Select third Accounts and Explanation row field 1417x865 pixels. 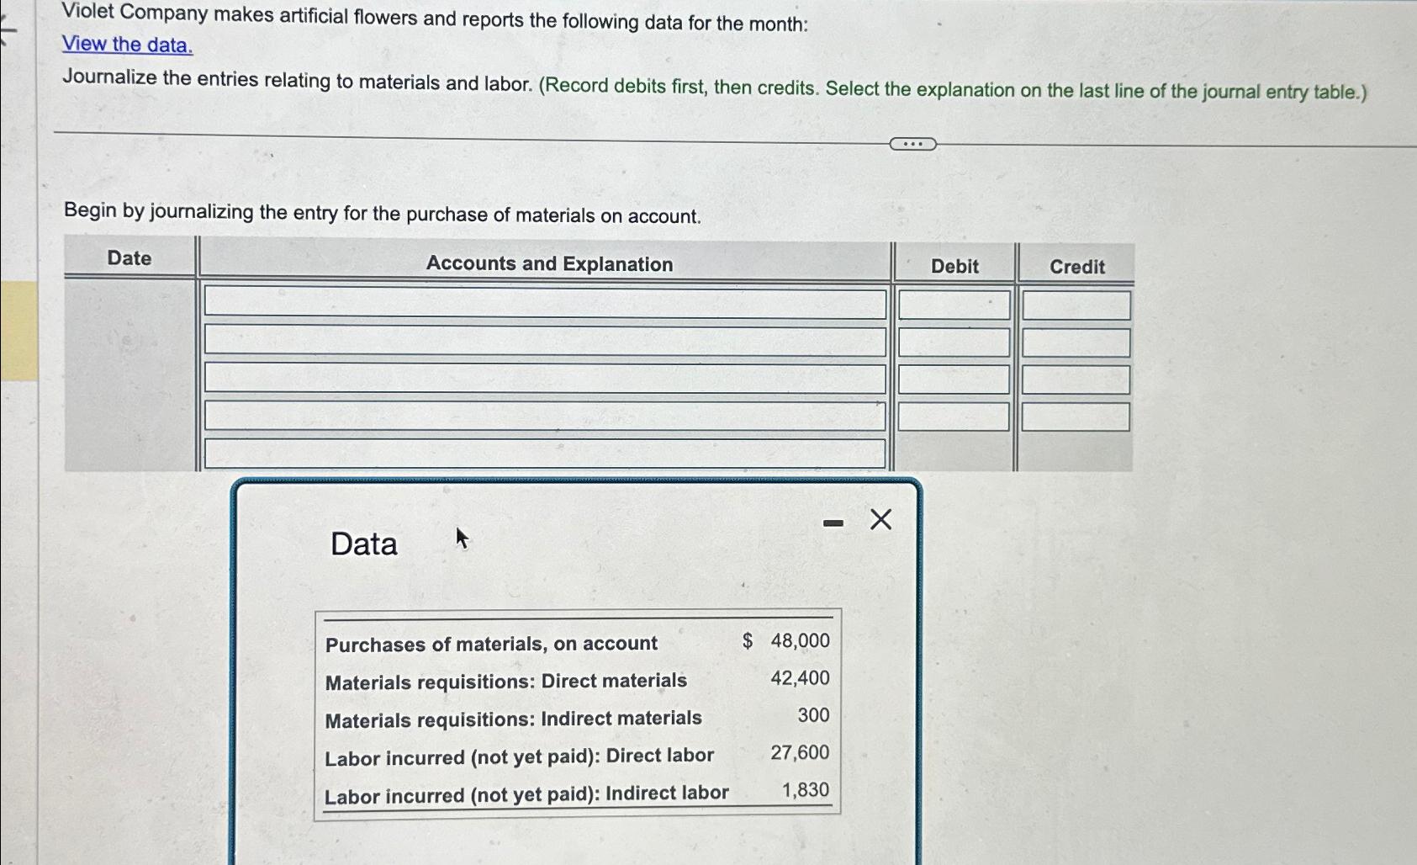(545, 378)
